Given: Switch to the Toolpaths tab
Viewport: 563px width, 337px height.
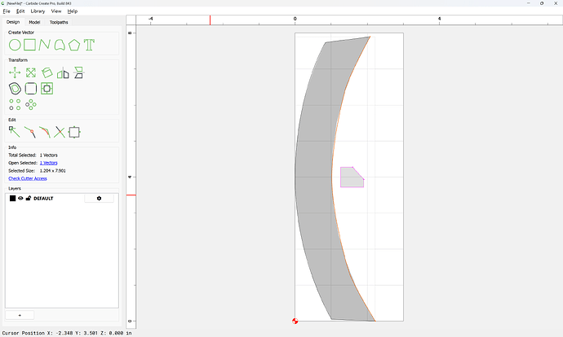Looking at the screenshot, I should pos(59,22).
